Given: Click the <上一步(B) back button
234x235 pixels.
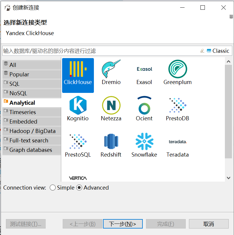Looking at the screenshot, I should (x=82, y=224).
